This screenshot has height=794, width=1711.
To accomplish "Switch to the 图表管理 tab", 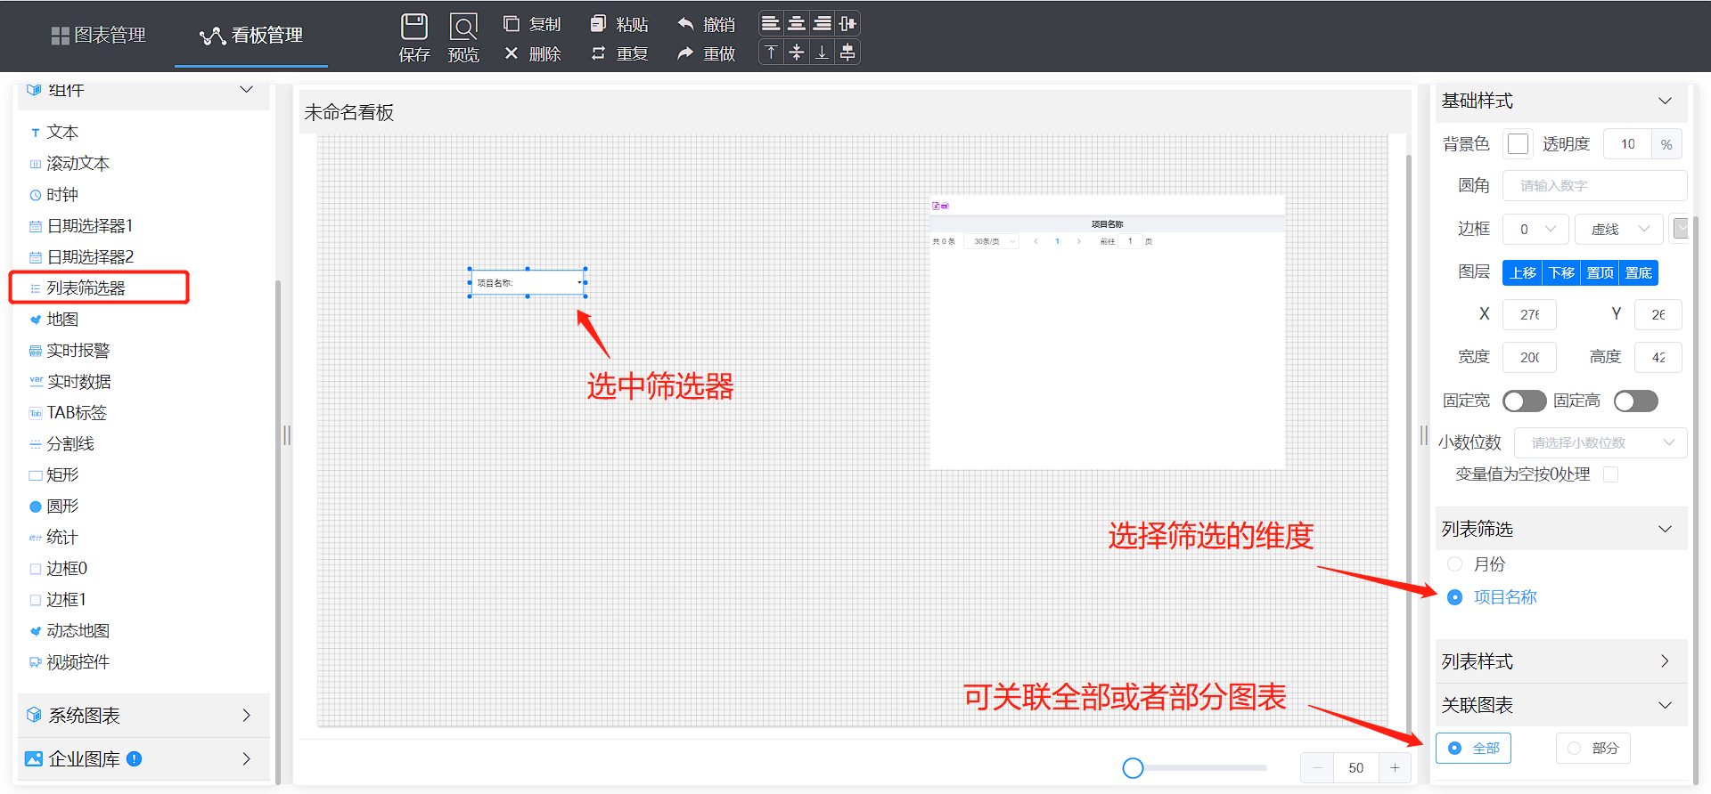I will point(98,36).
